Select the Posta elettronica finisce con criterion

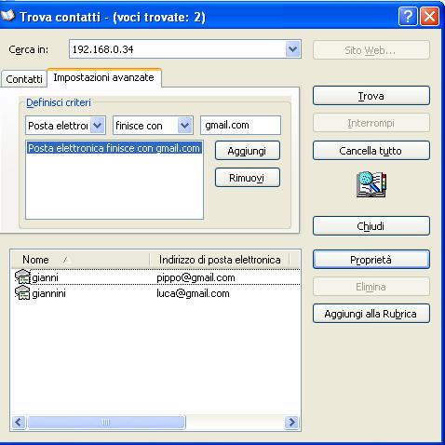pyautogui.click(x=114, y=148)
